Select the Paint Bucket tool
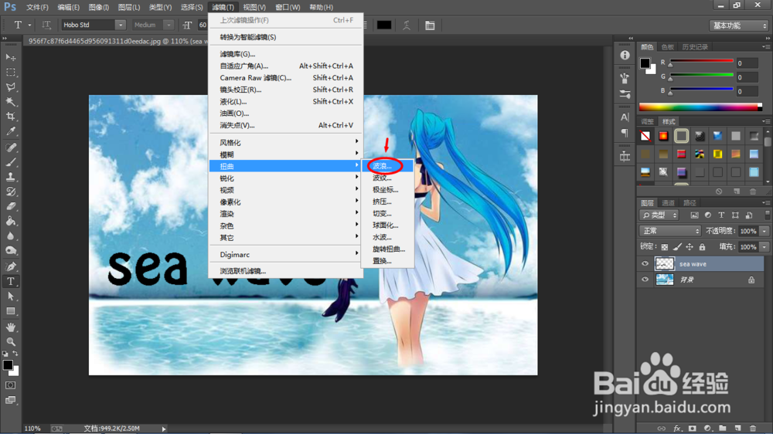773x434 pixels. 10,221
